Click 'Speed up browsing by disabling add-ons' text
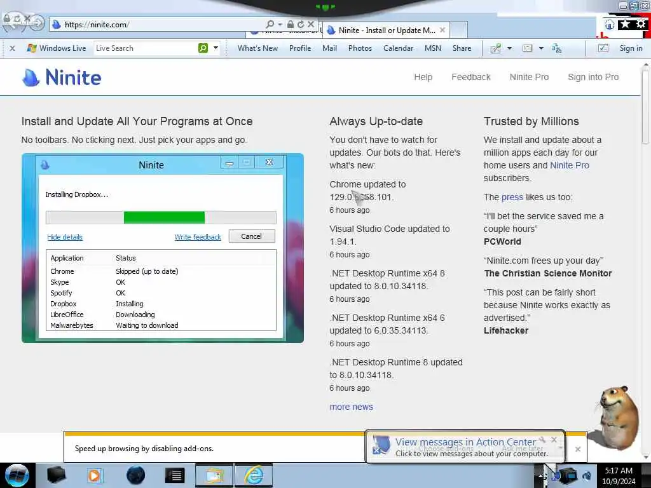The width and height of the screenshot is (651, 488). 144,449
